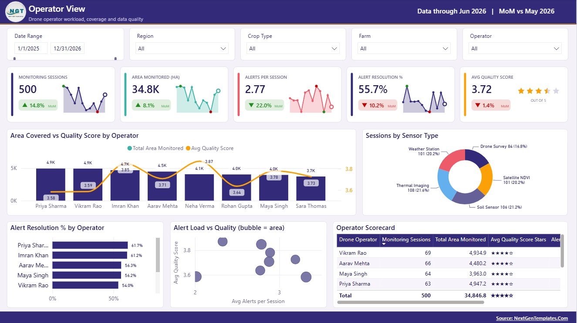Select Imran Khan bar in Alert Resolution chart
The image size is (577, 323).
click(90, 255)
